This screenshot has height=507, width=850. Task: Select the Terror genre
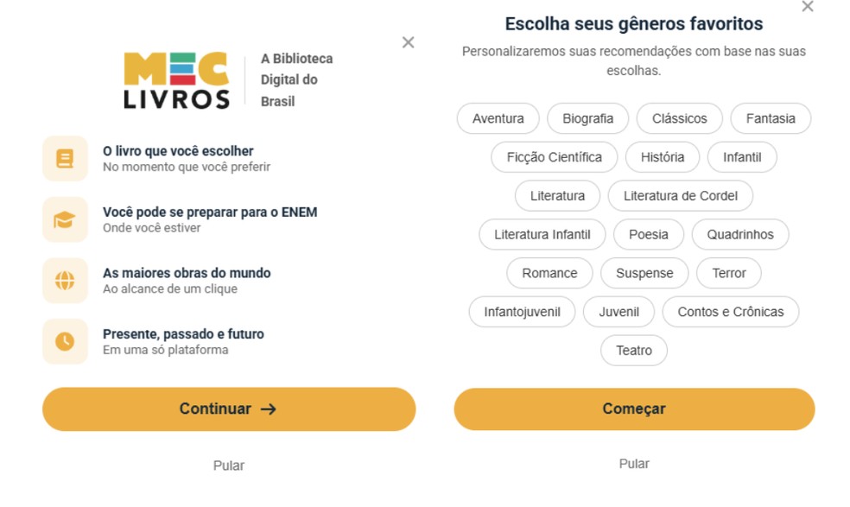pos(729,273)
